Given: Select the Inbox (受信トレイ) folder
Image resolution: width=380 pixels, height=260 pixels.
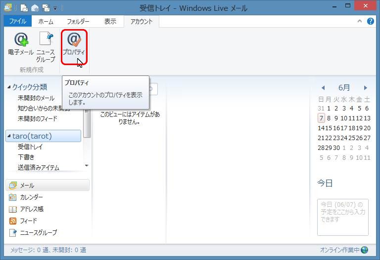Looking at the screenshot, I should (30, 147).
